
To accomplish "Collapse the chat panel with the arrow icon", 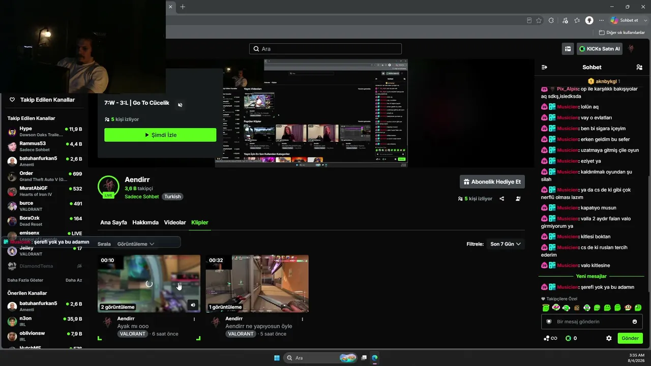I will 544,67.
